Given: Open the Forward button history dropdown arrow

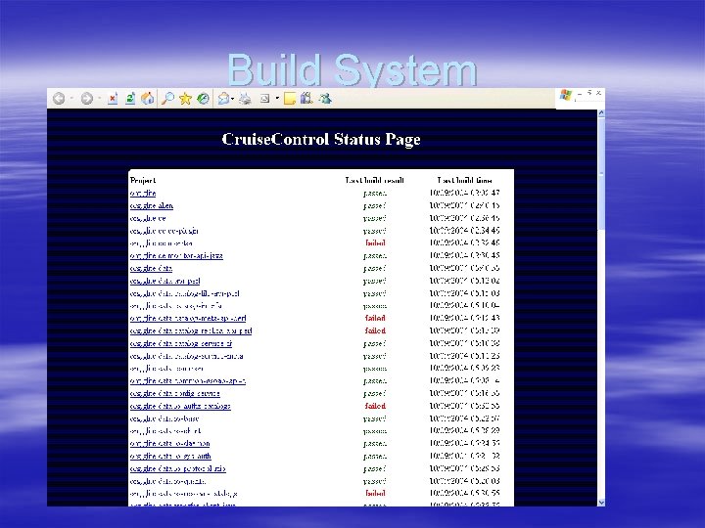Looking at the screenshot, I should 99,99.
